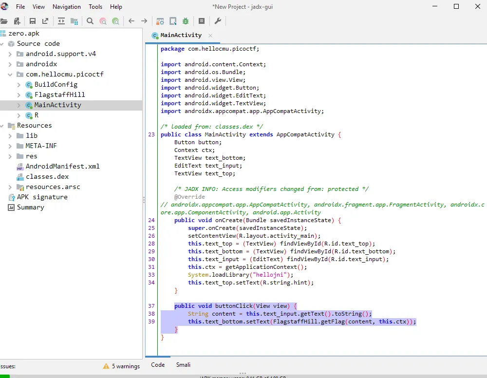Collapse the com.hellocmu.picoctf package

tap(10, 75)
